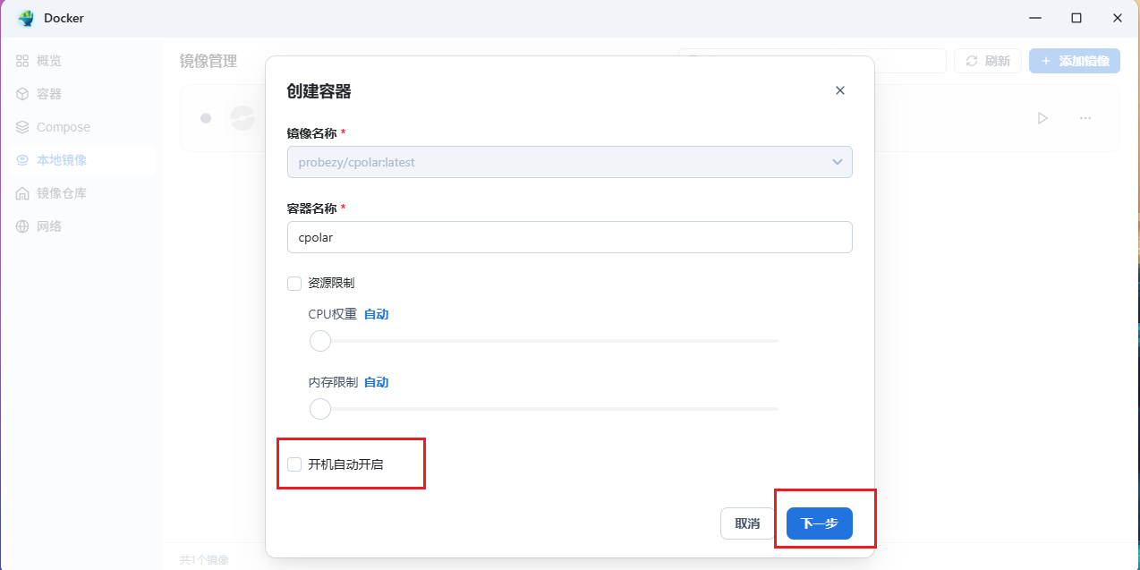
Task: Click the 内存限制 slider handle
Action: click(319, 409)
